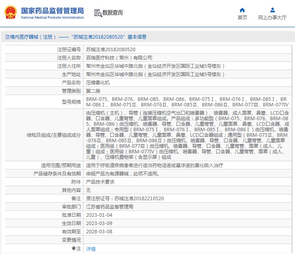Click attachment value 产品技术要求
This screenshot has height=255, width=295.
pyautogui.click(x=100, y=182)
